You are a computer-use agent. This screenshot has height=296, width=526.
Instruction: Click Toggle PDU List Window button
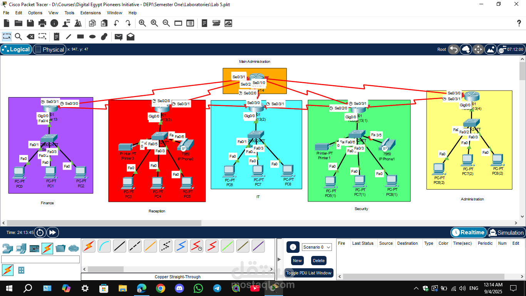[308, 273]
